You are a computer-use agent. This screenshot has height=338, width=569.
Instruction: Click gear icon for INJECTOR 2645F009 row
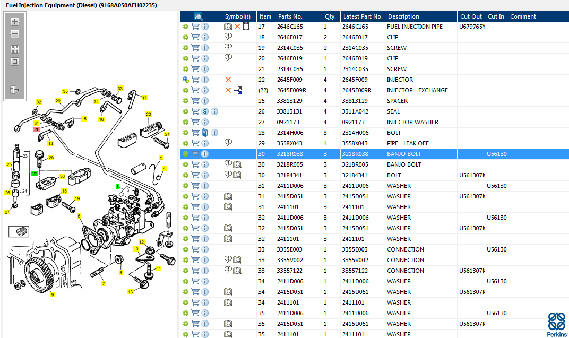pos(186,80)
